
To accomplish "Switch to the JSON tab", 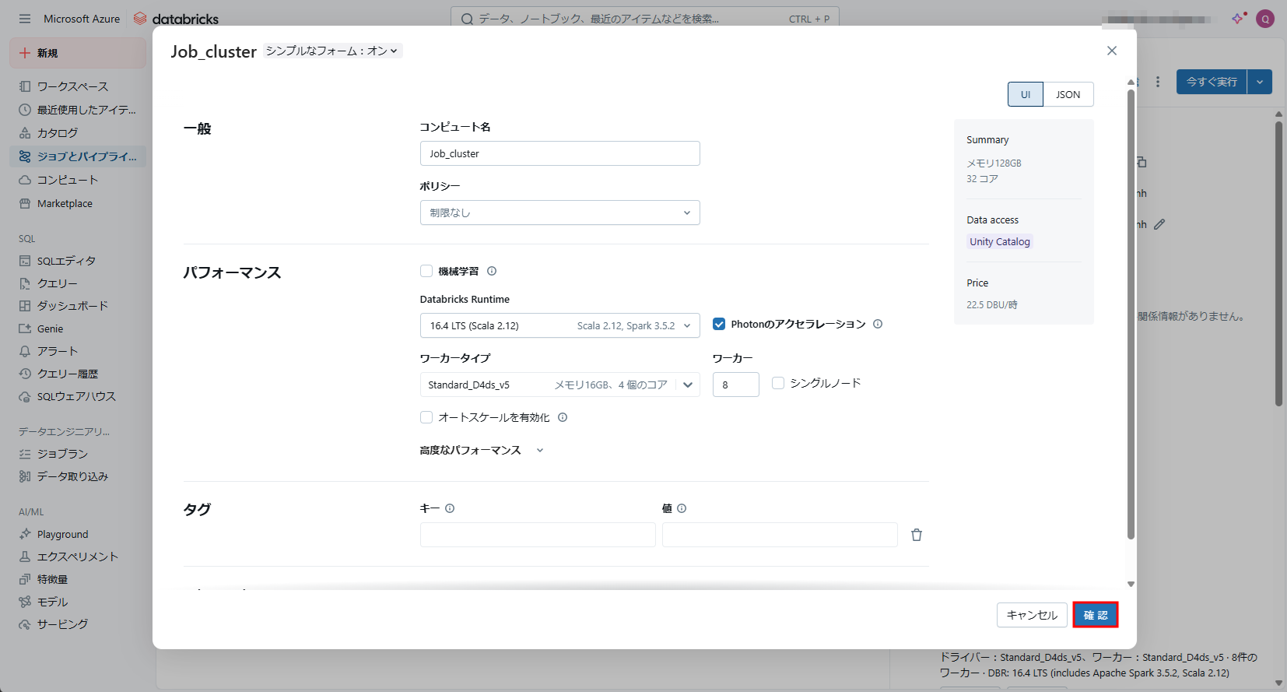I will (x=1068, y=94).
